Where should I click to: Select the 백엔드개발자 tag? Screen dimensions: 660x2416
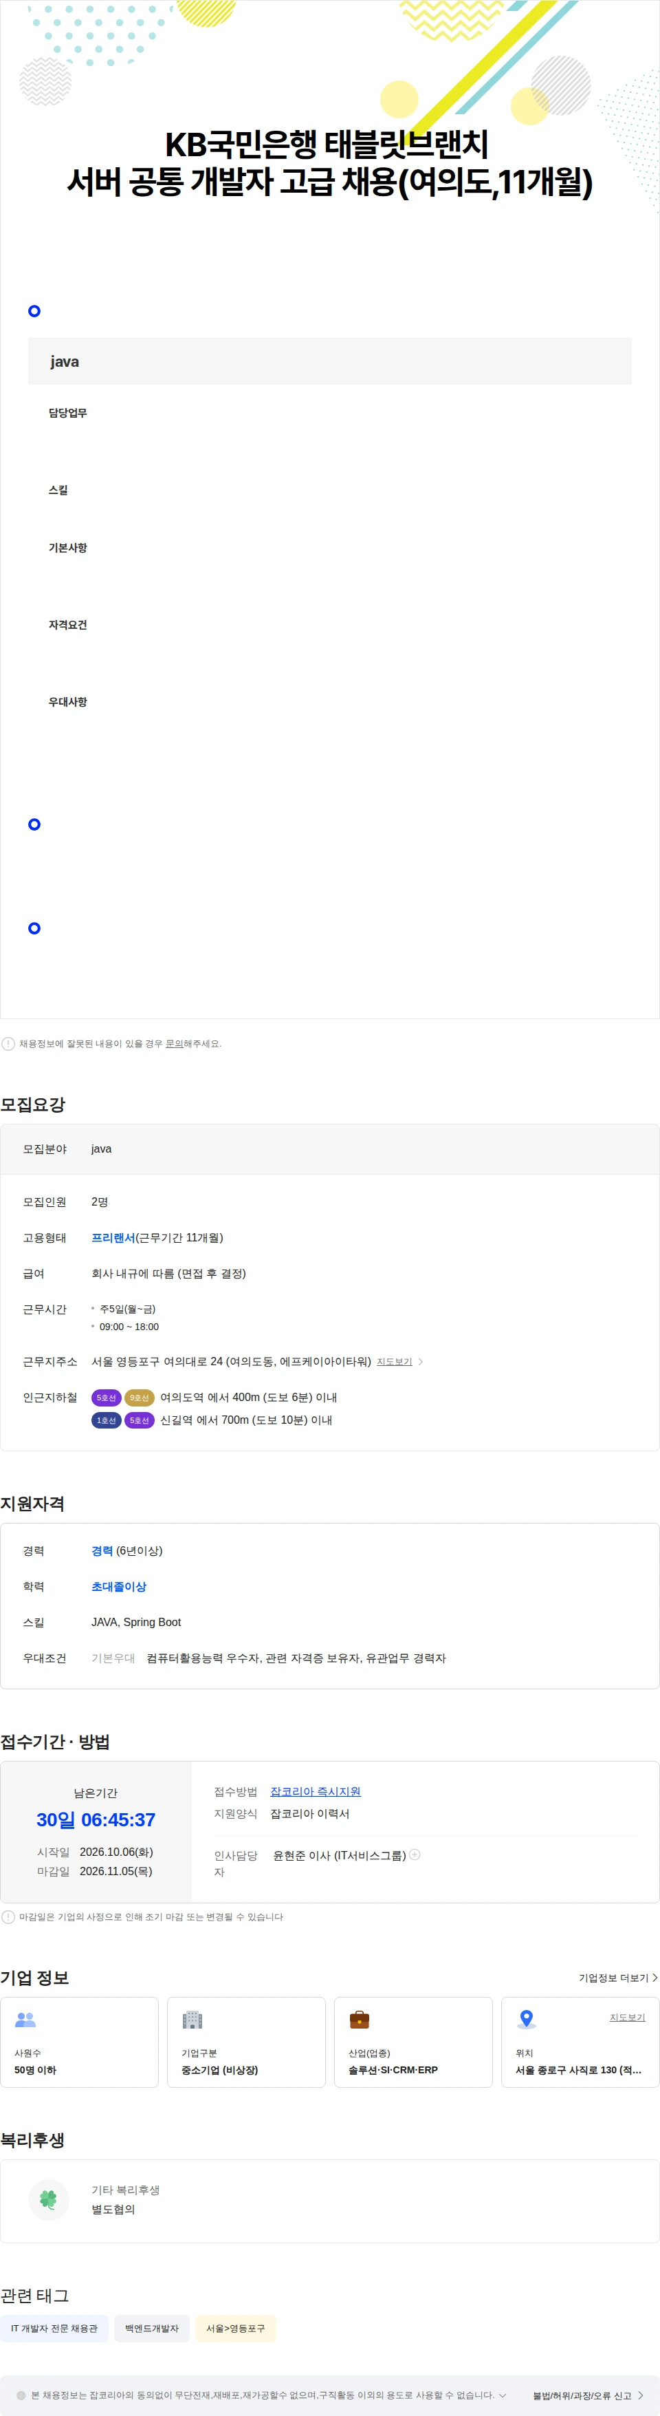(152, 2329)
